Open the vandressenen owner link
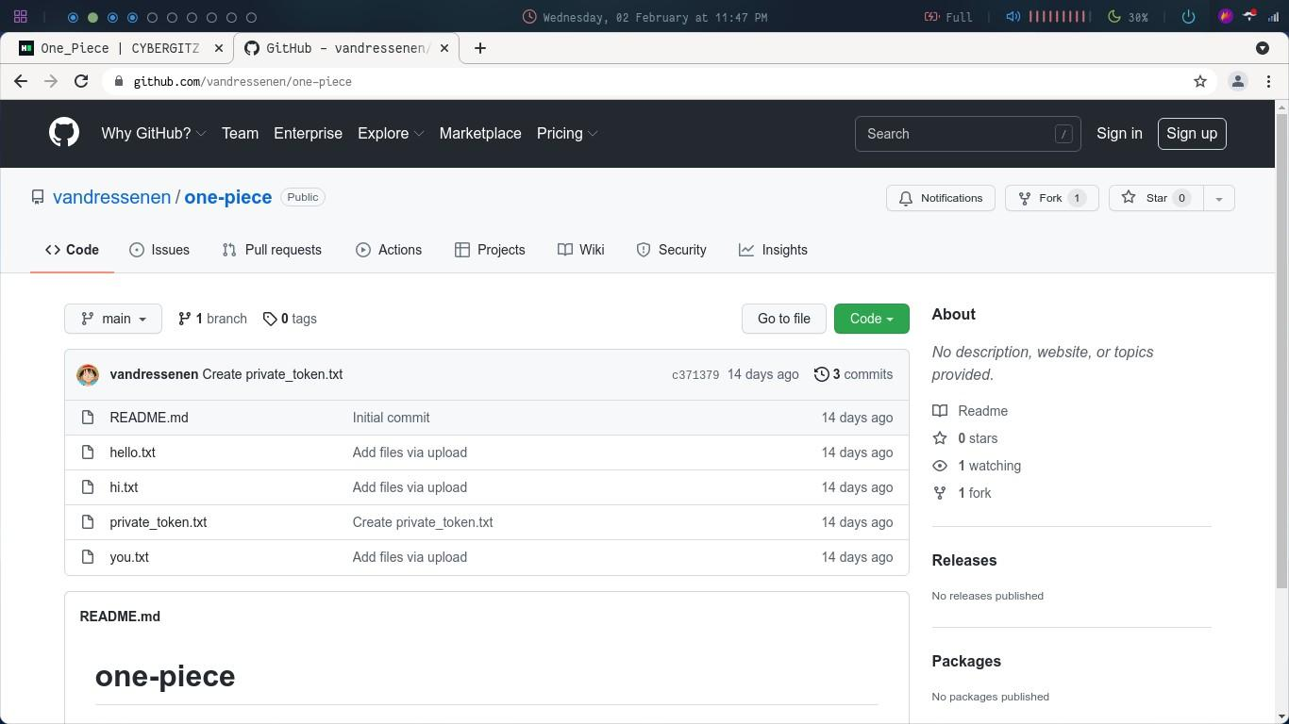 coord(111,197)
